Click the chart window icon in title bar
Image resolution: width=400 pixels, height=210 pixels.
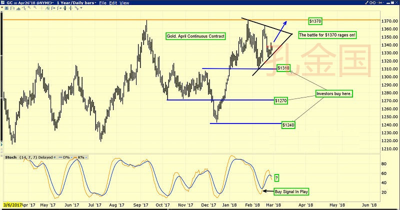click(x=2, y=2)
